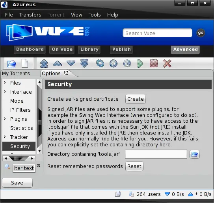The width and height of the screenshot is (214, 203).
Task: Open the File menu
Action: tap(9, 15)
